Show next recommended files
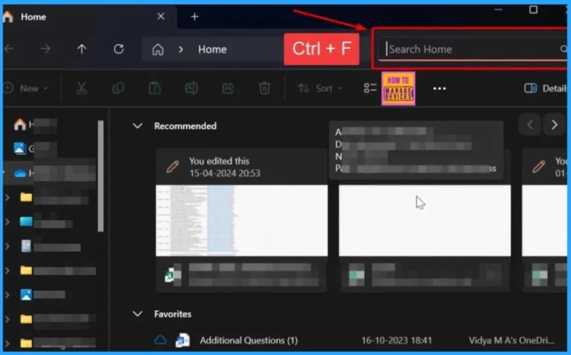Screen dimensions: 571x355 tap(554, 125)
